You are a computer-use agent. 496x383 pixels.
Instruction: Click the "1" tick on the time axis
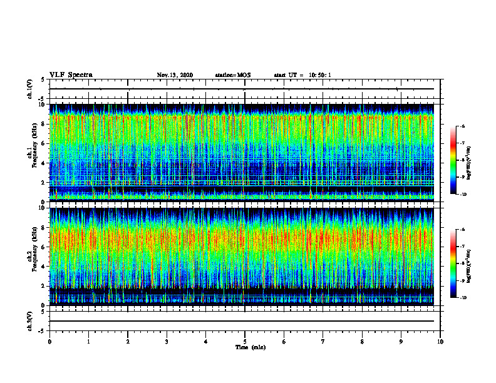click(88, 342)
